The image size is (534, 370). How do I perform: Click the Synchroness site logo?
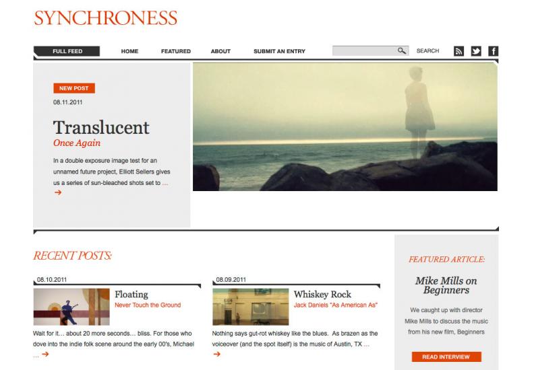click(106, 17)
